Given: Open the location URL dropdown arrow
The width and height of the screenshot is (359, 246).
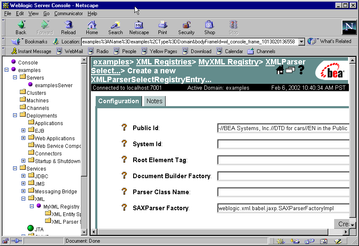Looking at the screenshot, I should tap(302, 42).
